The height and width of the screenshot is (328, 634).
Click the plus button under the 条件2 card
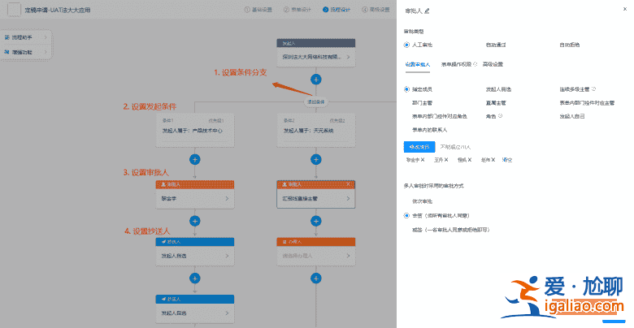coord(316,160)
